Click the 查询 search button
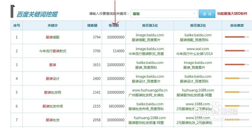This screenshot has height=128, width=252. point(207,14)
